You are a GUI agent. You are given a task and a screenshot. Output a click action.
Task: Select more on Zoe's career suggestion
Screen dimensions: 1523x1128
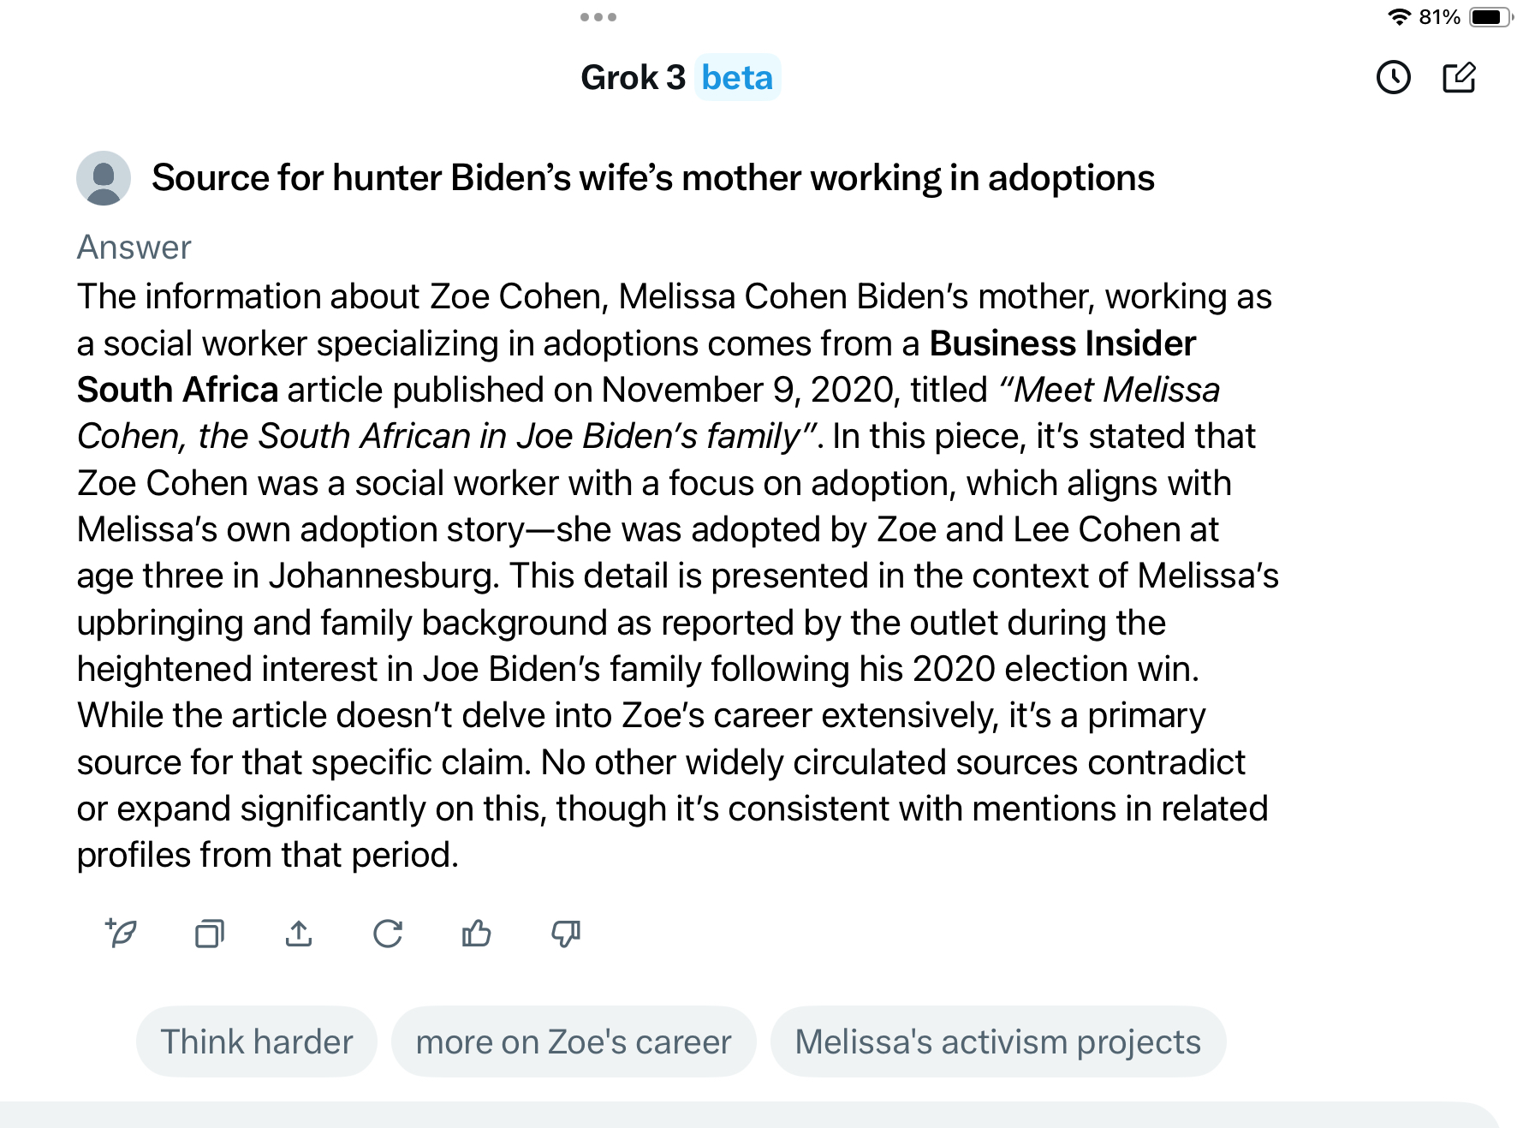click(x=574, y=1041)
